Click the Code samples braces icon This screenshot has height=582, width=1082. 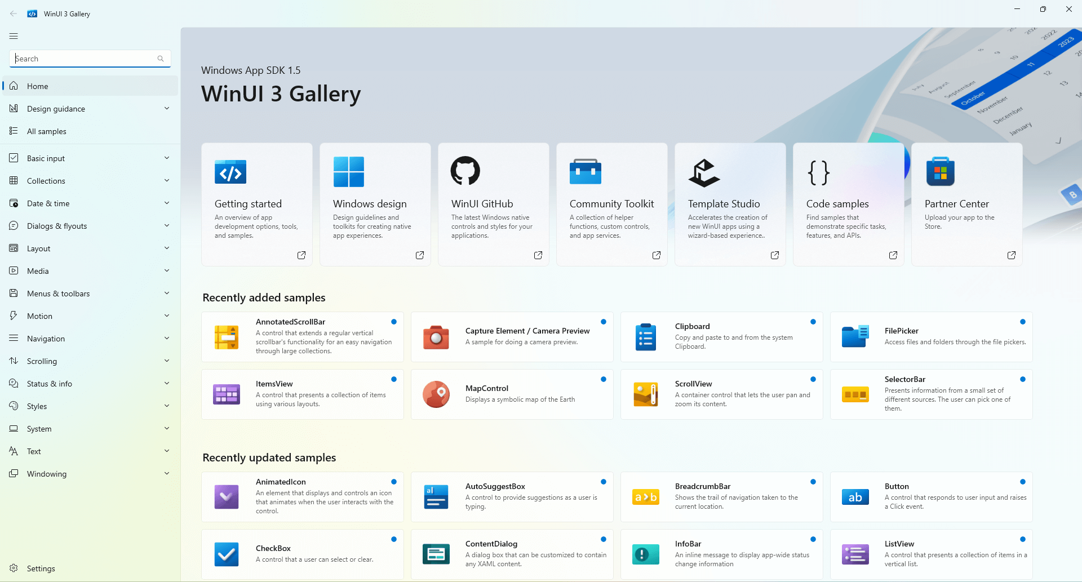[x=819, y=172]
